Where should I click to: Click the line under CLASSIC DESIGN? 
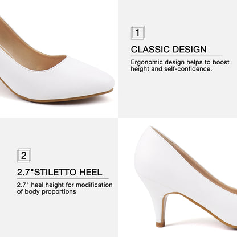click(x=177, y=56)
